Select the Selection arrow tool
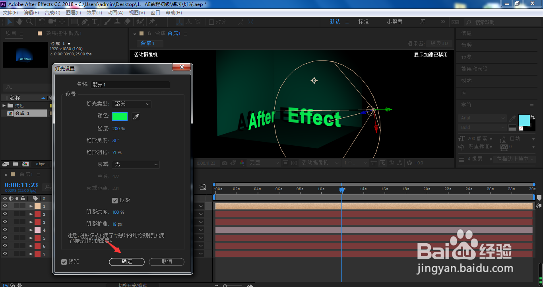The image size is (543, 287). (10, 21)
